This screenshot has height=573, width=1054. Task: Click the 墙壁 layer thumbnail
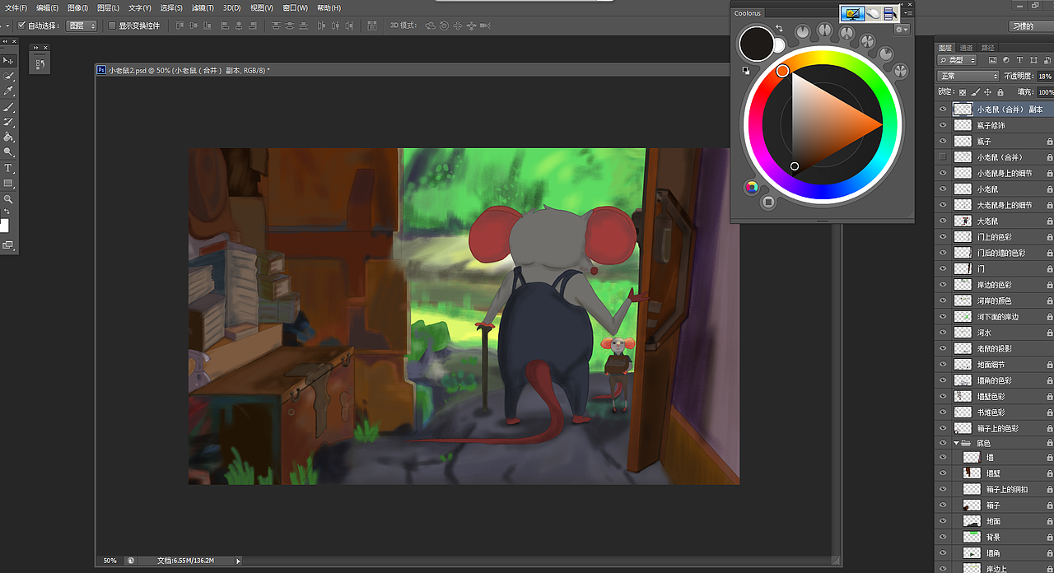972,473
